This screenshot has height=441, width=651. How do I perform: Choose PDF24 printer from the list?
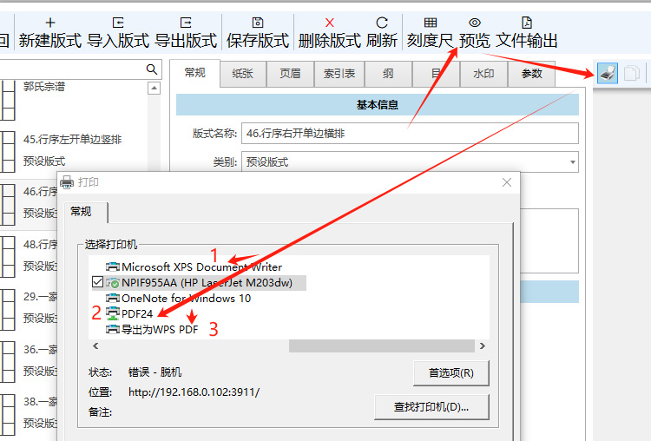coord(137,313)
